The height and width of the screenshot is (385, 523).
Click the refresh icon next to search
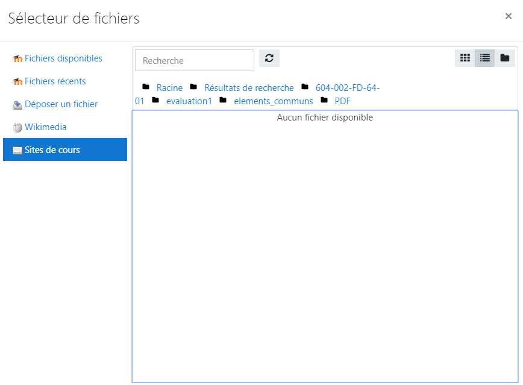(269, 58)
